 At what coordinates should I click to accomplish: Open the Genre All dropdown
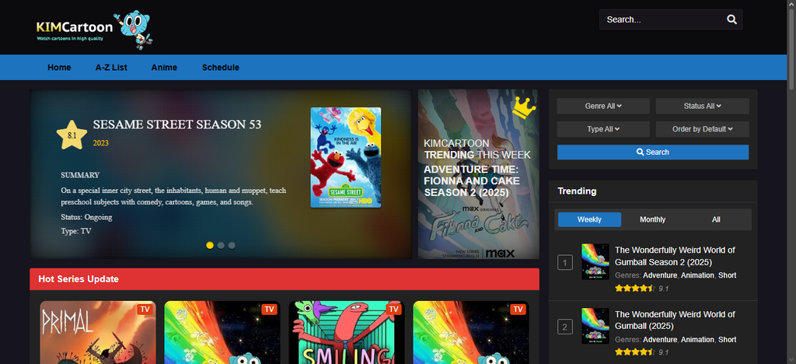(x=603, y=106)
